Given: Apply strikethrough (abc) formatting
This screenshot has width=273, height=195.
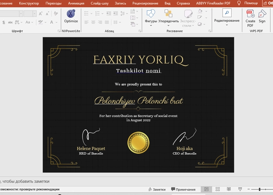Looking at the screenshot, I should coord(10,22).
